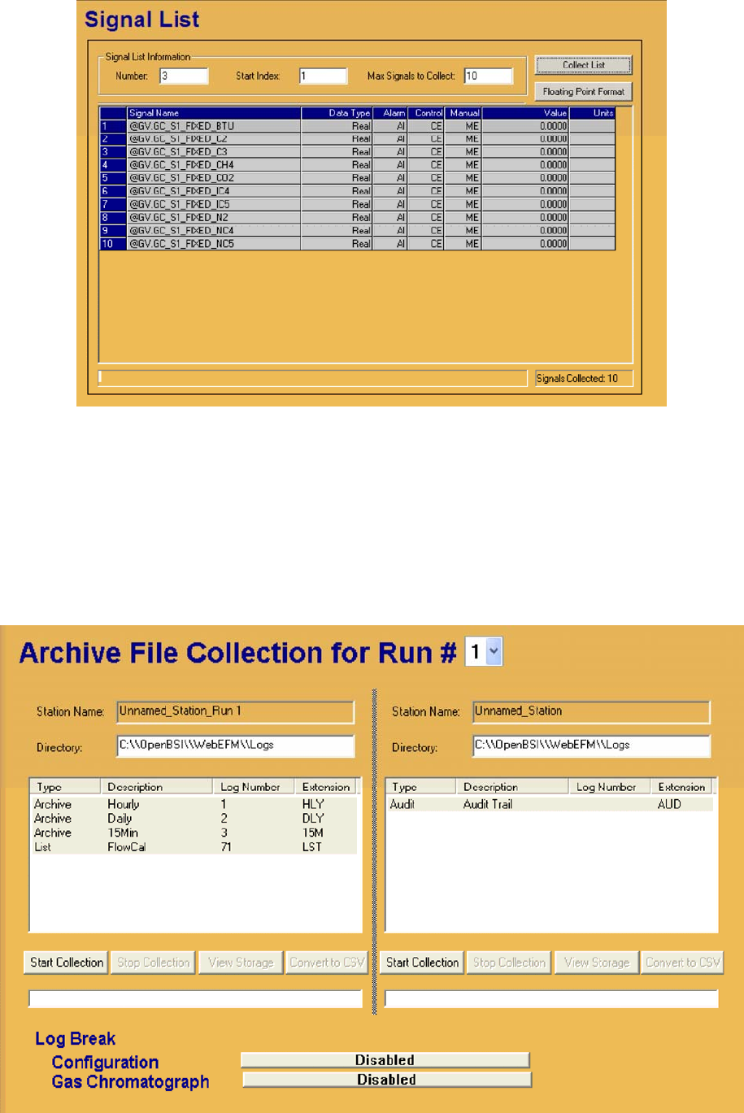
Task: Click Stop Collection under archive list
Action: (153, 963)
